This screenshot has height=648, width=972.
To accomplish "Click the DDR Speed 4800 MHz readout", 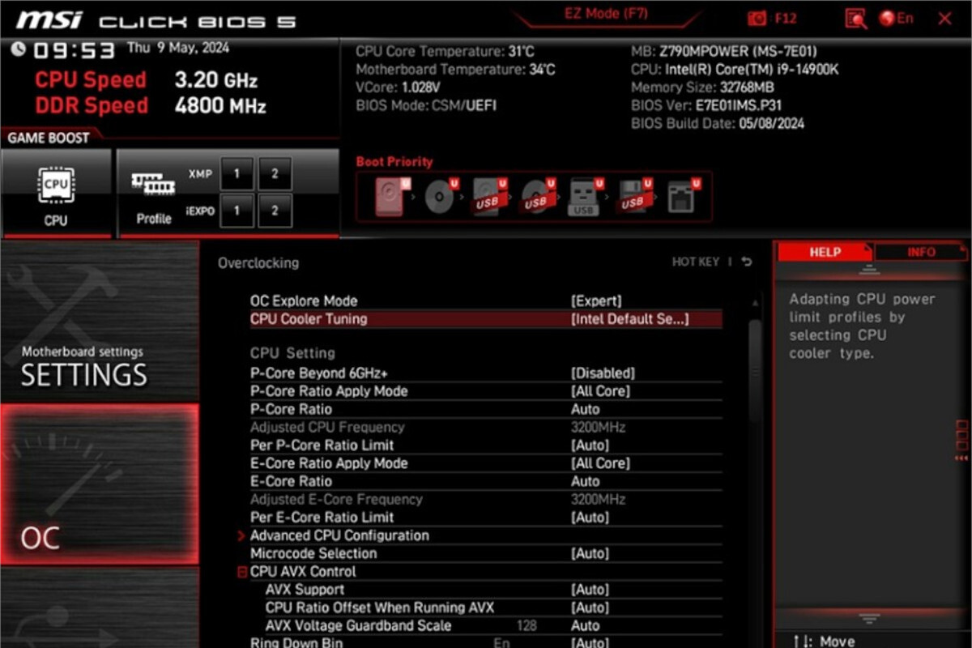I will point(150,105).
